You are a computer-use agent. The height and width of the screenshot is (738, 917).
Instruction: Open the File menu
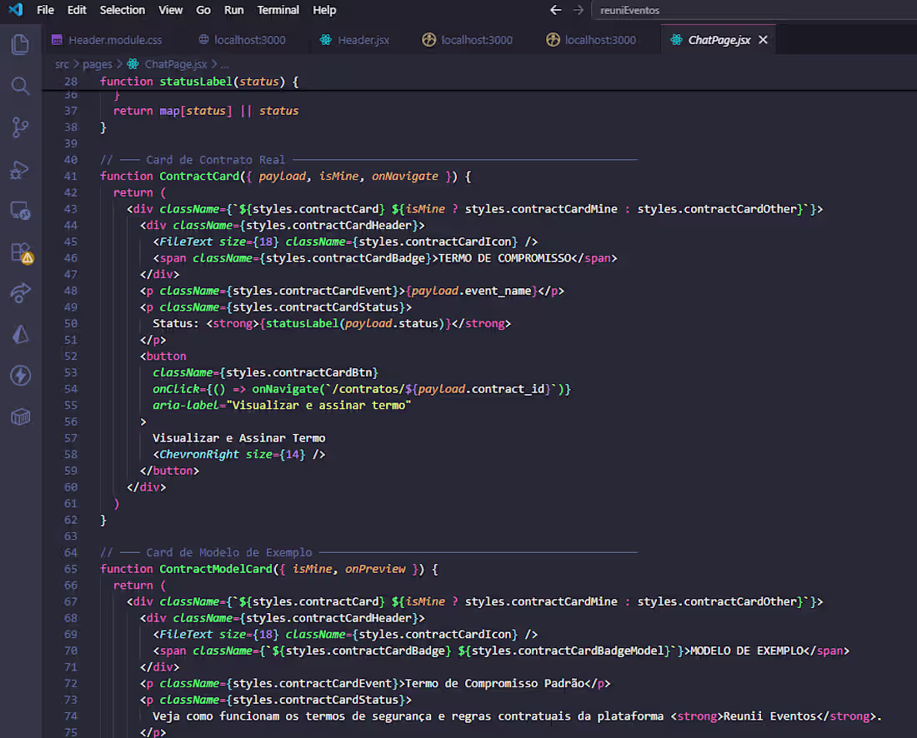(x=45, y=10)
